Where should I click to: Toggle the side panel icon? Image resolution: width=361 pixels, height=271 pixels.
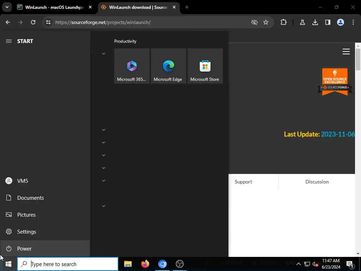[328, 22]
